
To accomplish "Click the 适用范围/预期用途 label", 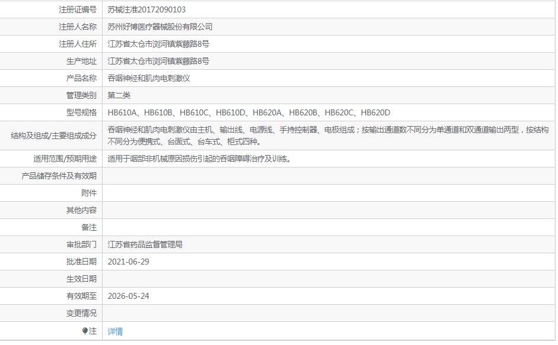I will (x=65, y=159).
